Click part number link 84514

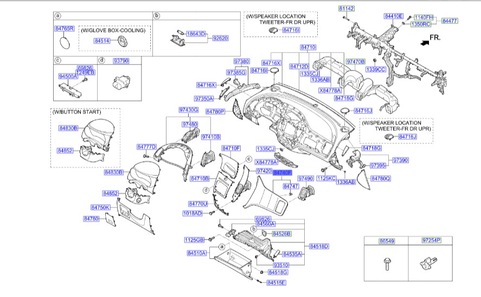[x=102, y=41]
